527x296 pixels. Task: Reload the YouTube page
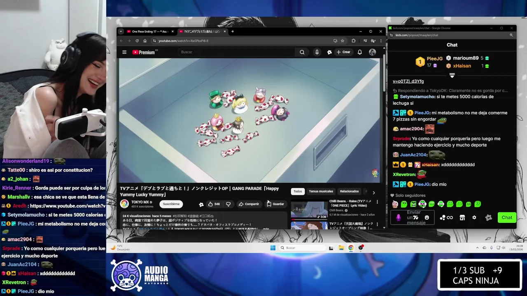tap(136, 41)
